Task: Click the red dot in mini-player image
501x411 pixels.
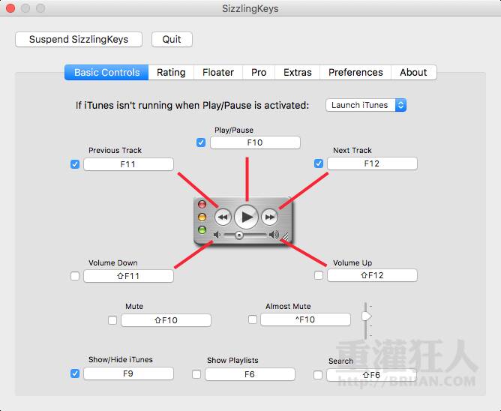Action: point(202,204)
